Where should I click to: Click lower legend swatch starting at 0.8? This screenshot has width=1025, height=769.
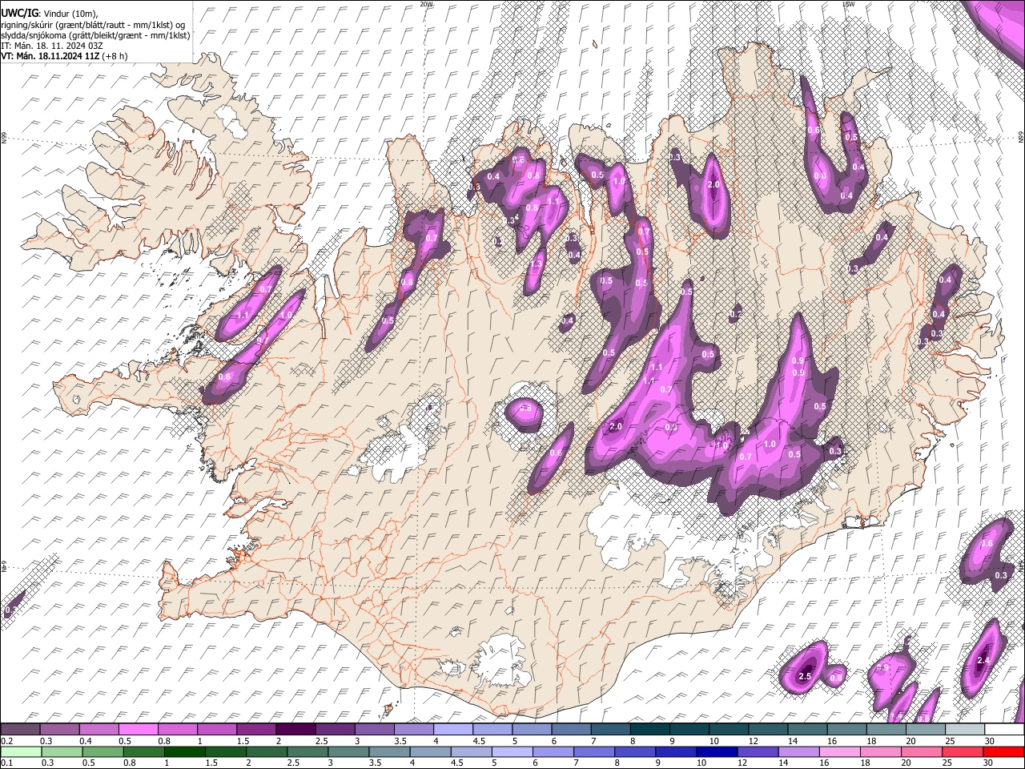tap(143, 751)
